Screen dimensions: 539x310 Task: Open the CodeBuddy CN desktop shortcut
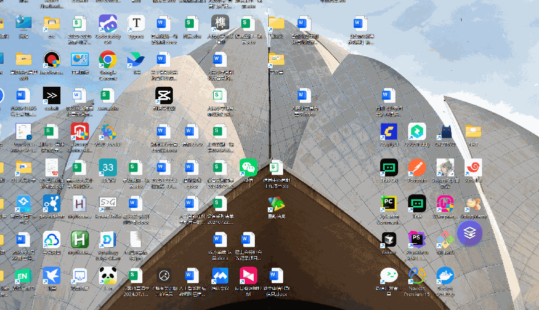coord(108,24)
